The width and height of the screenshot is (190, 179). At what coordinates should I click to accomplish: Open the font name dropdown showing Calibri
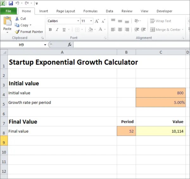point(78,21)
